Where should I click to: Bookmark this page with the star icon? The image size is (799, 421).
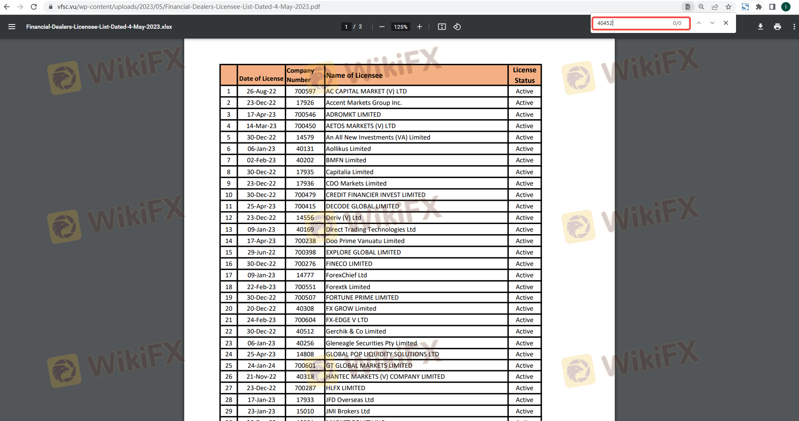pos(728,7)
